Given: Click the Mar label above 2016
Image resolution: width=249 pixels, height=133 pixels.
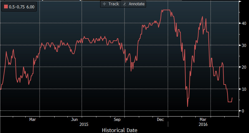Looking at the screenshot, I should (x=203, y=119).
